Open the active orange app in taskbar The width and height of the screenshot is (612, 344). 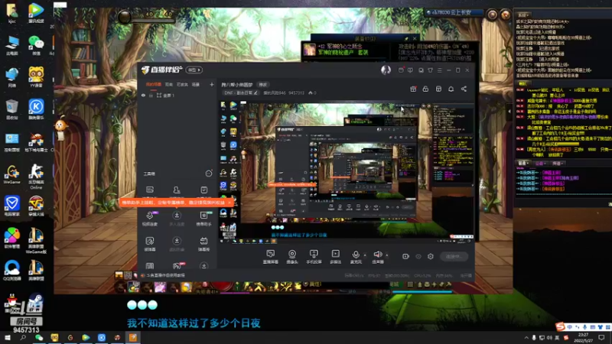click(132, 337)
